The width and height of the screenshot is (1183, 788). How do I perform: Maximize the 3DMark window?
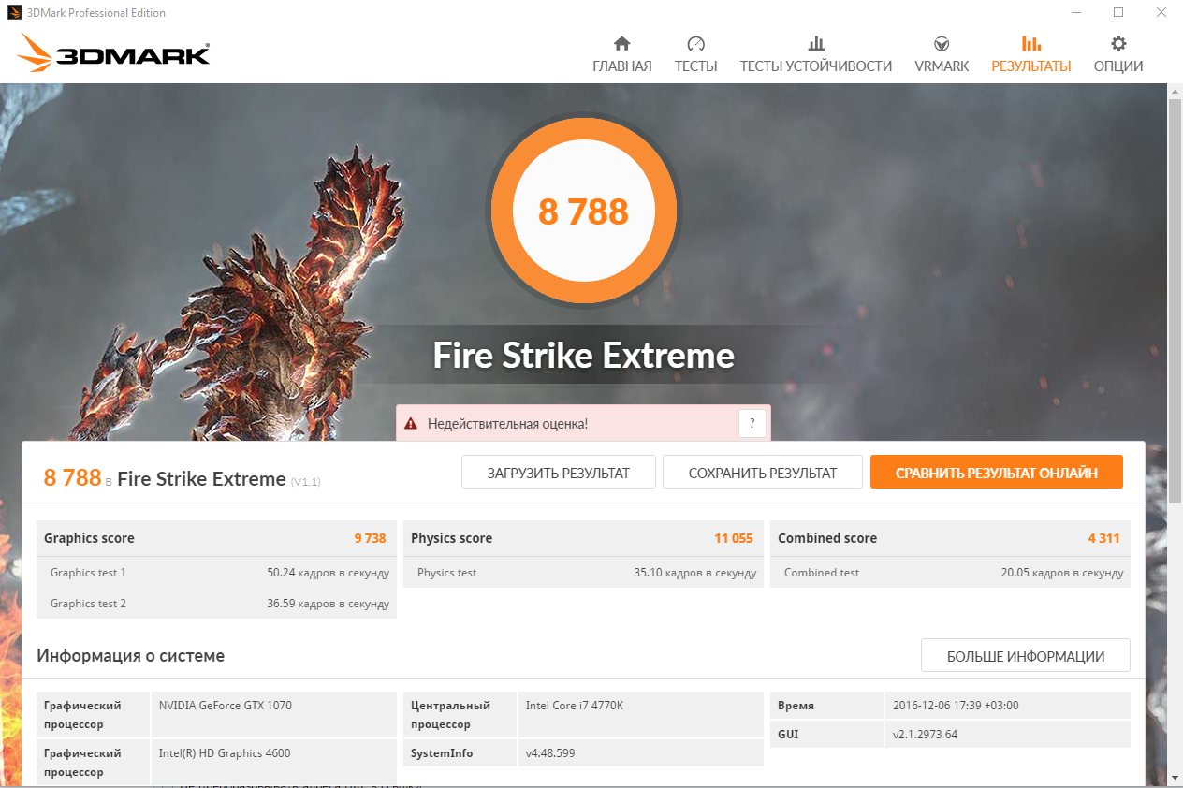1118,13
